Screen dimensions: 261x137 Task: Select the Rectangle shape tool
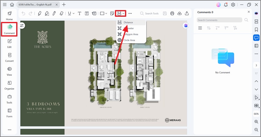pos(102,13)
